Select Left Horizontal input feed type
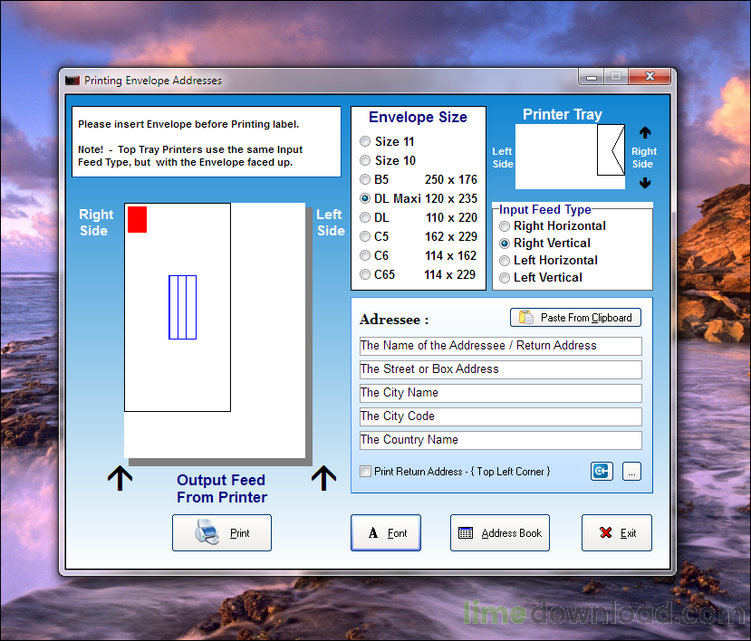This screenshot has height=641, width=751. [x=505, y=261]
